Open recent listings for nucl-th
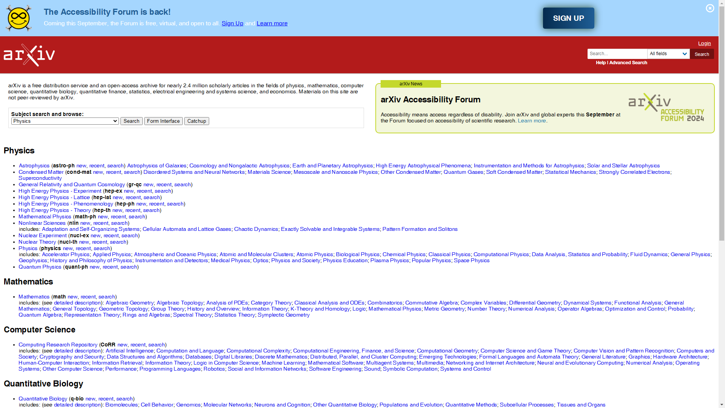The height and width of the screenshot is (408, 725). click(100, 242)
